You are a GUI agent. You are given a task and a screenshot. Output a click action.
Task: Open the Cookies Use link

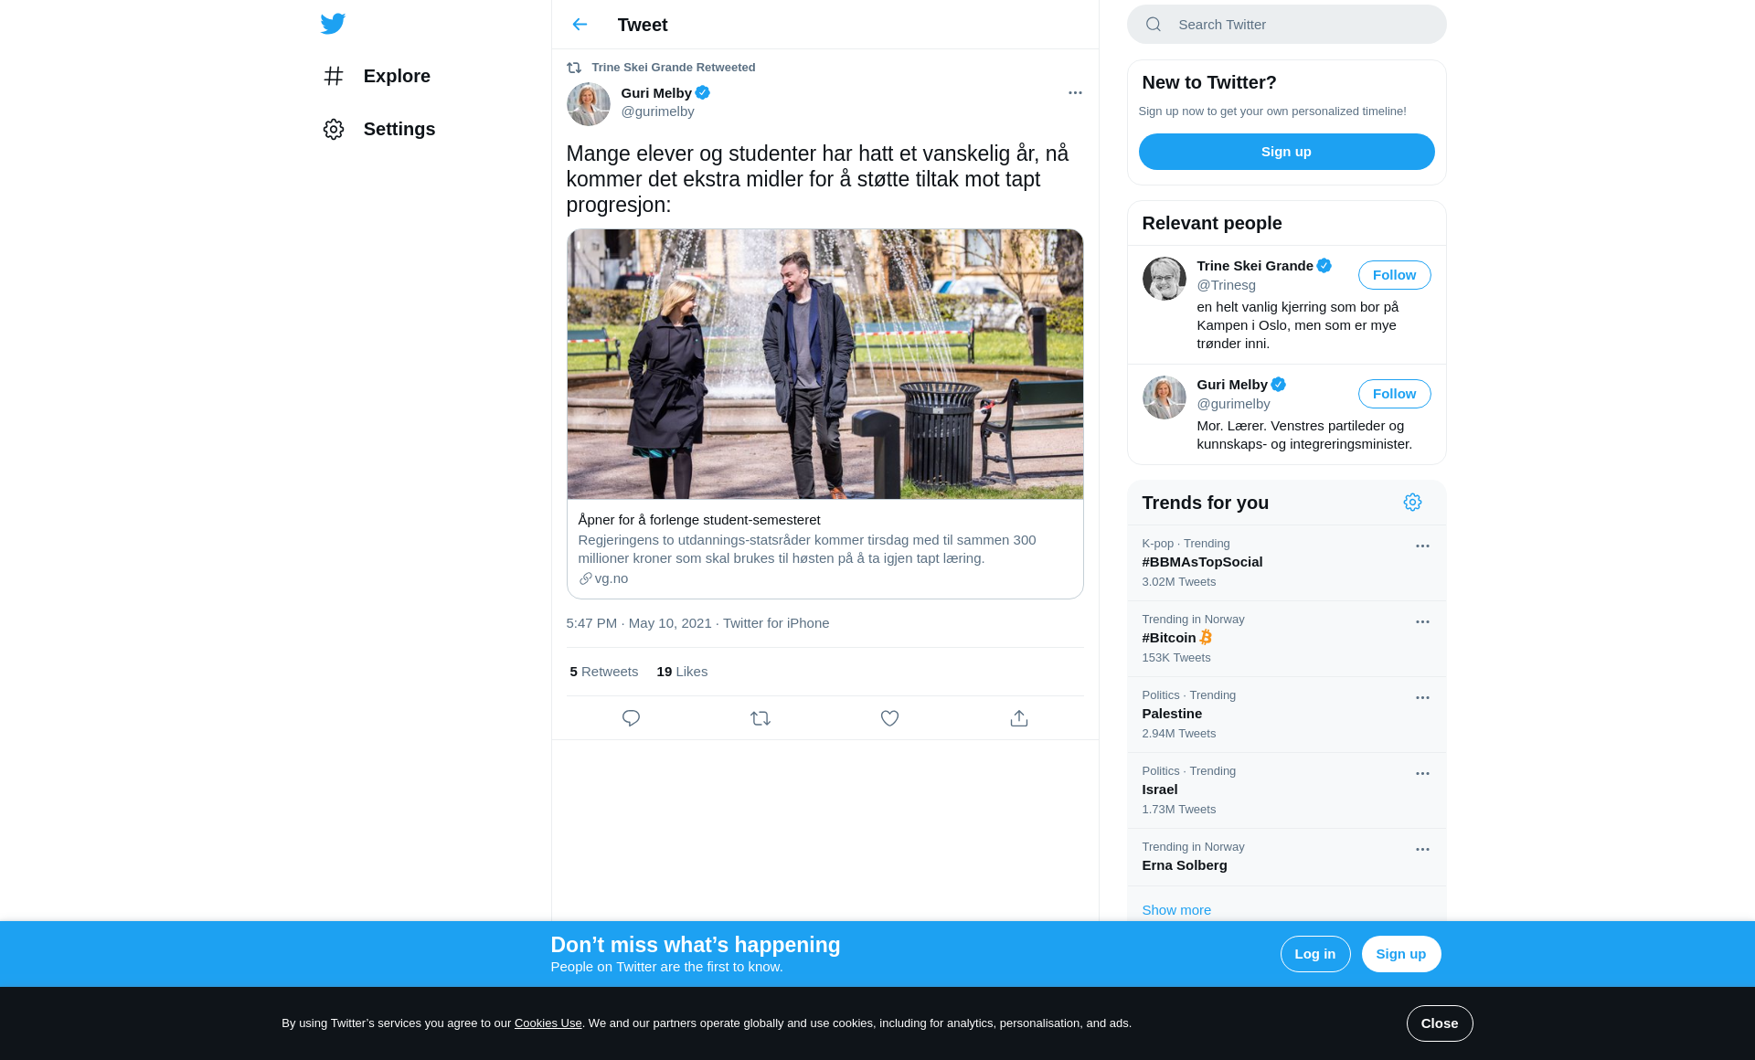tap(548, 1023)
